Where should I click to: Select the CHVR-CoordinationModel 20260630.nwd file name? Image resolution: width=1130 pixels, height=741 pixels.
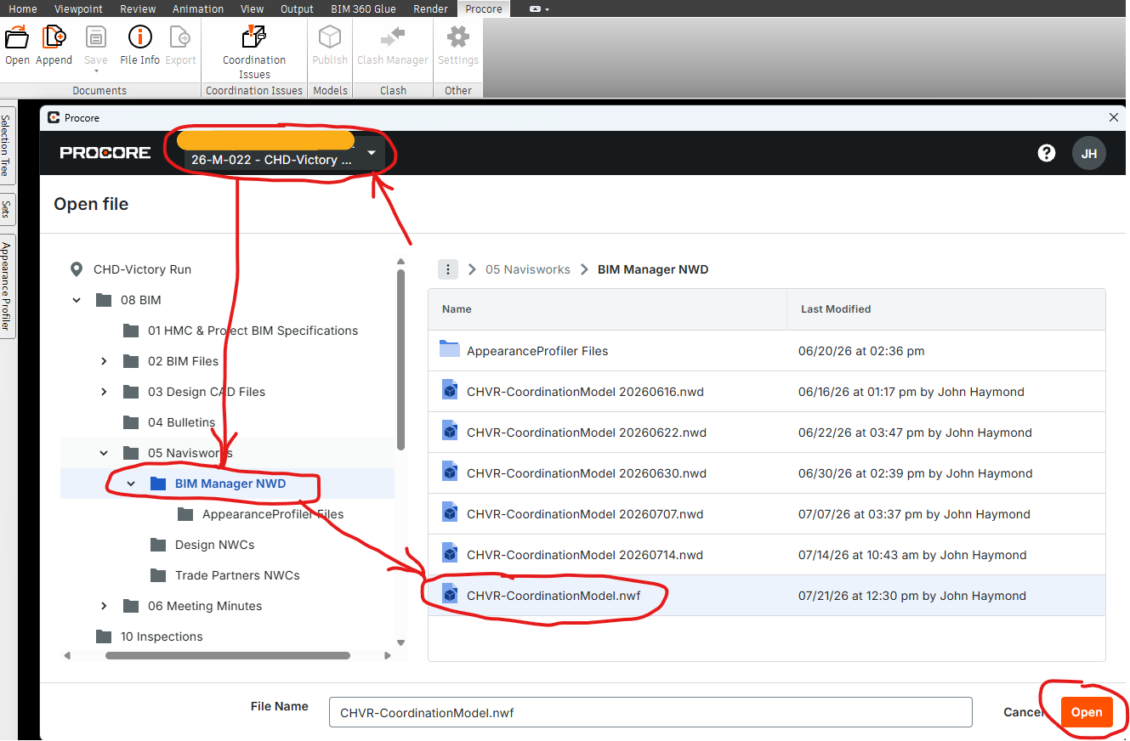(585, 473)
